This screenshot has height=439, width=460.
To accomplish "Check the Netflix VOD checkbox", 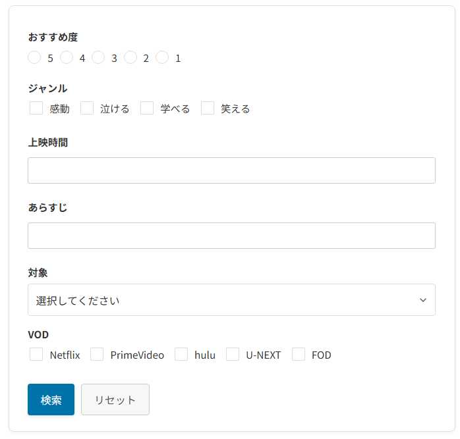I will click(36, 354).
